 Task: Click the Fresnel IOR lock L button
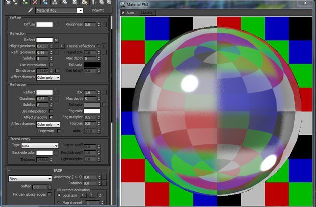[104, 46]
